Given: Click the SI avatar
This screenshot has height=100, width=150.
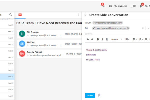Looking at the screenshot, I should coord(22,34).
